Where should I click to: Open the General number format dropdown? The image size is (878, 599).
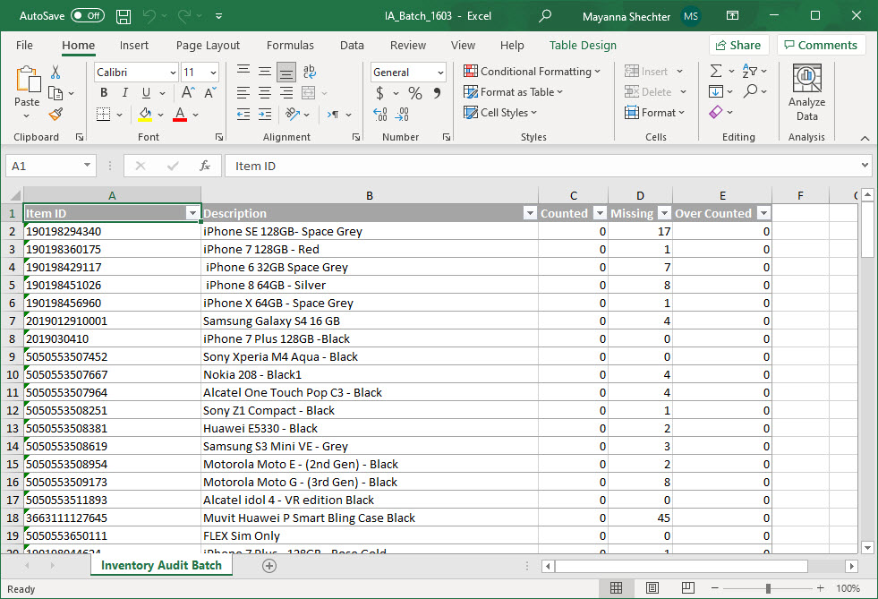click(440, 73)
